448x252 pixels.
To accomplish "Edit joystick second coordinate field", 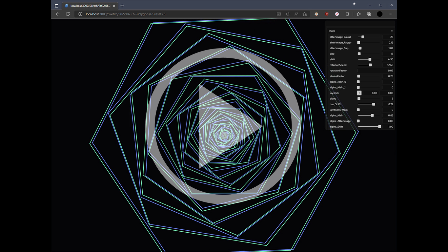I will tap(386, 93).
